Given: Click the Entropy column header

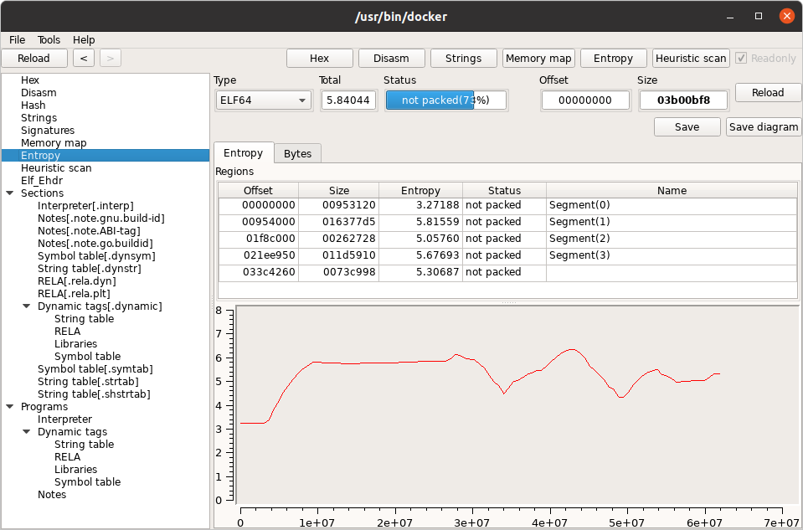Looking at the screenshot, I should click(420, 191).
